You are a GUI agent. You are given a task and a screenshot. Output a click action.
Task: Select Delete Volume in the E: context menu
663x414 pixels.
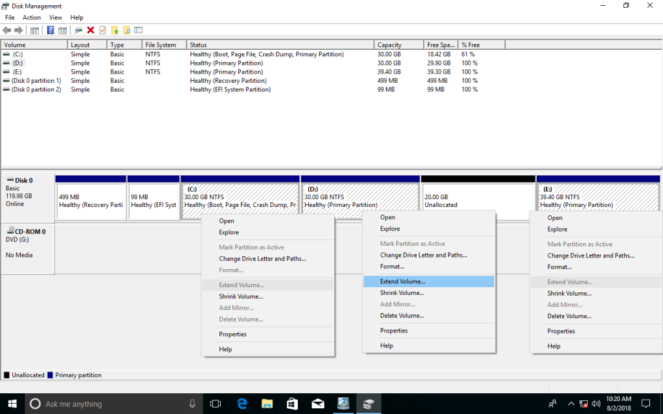tap(569, 316)
